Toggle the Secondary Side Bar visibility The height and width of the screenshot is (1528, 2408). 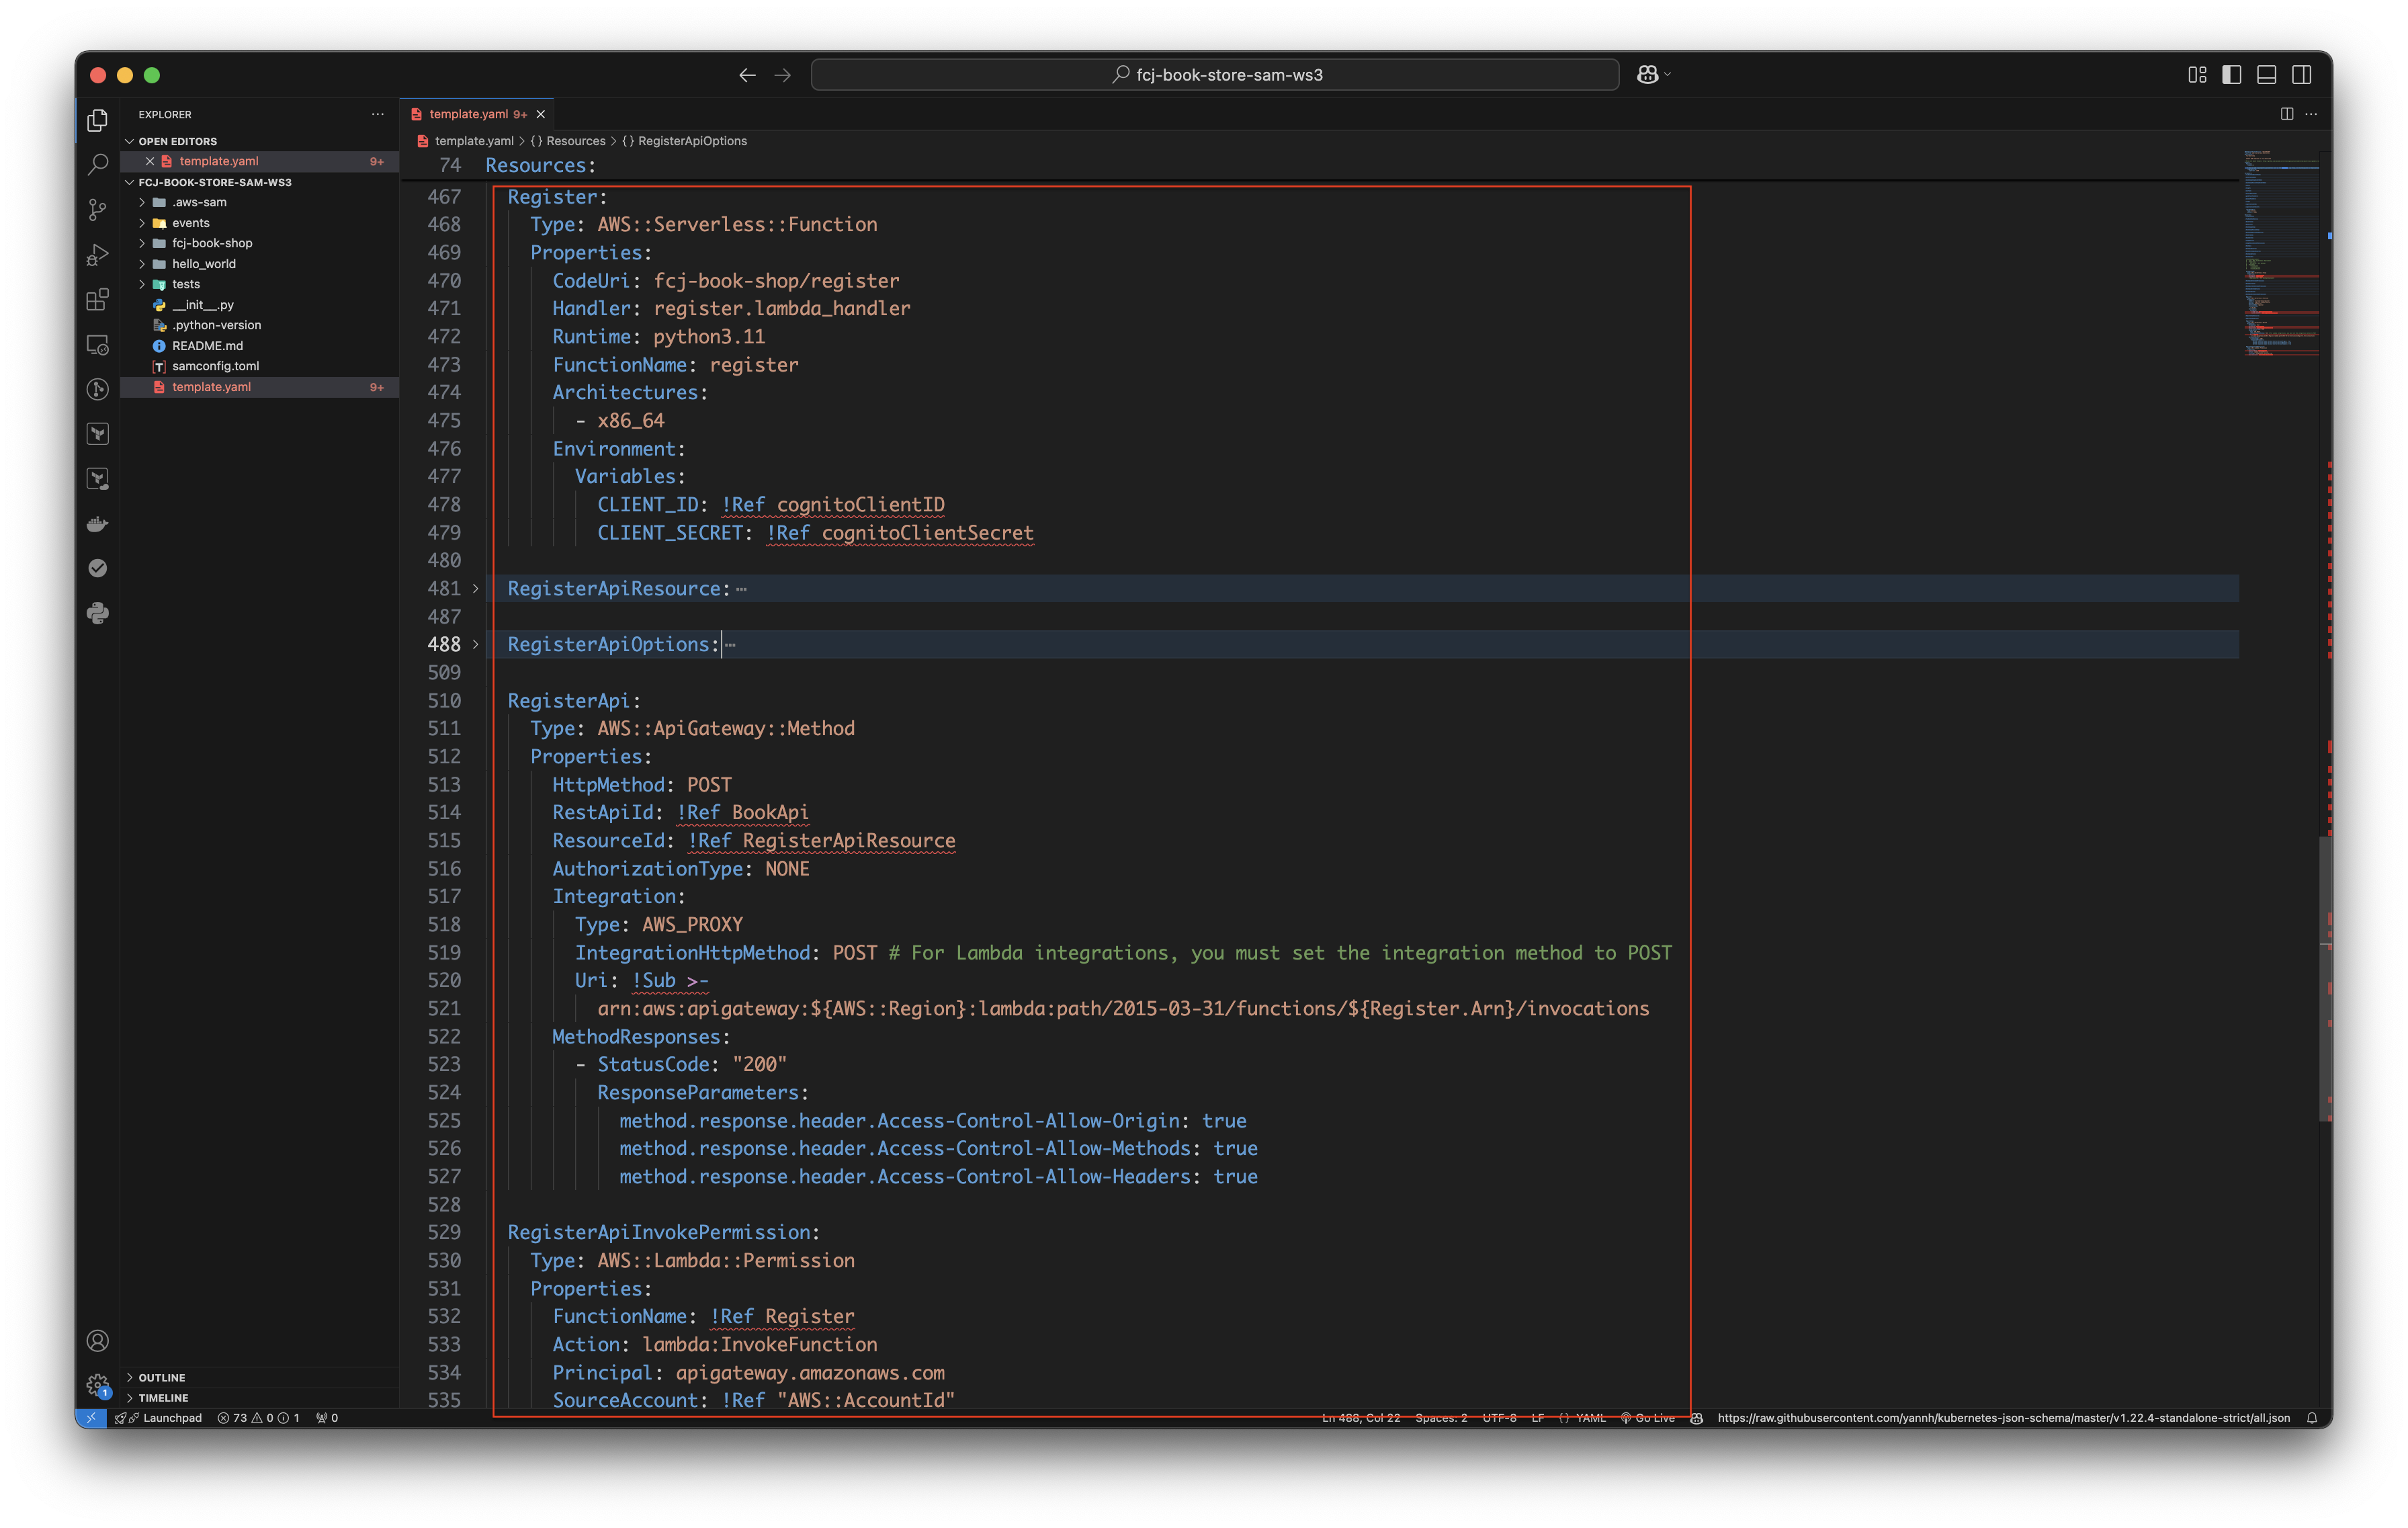2302,75
